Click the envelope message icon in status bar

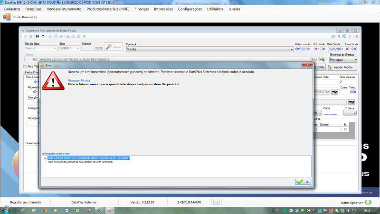pos(217,202)
